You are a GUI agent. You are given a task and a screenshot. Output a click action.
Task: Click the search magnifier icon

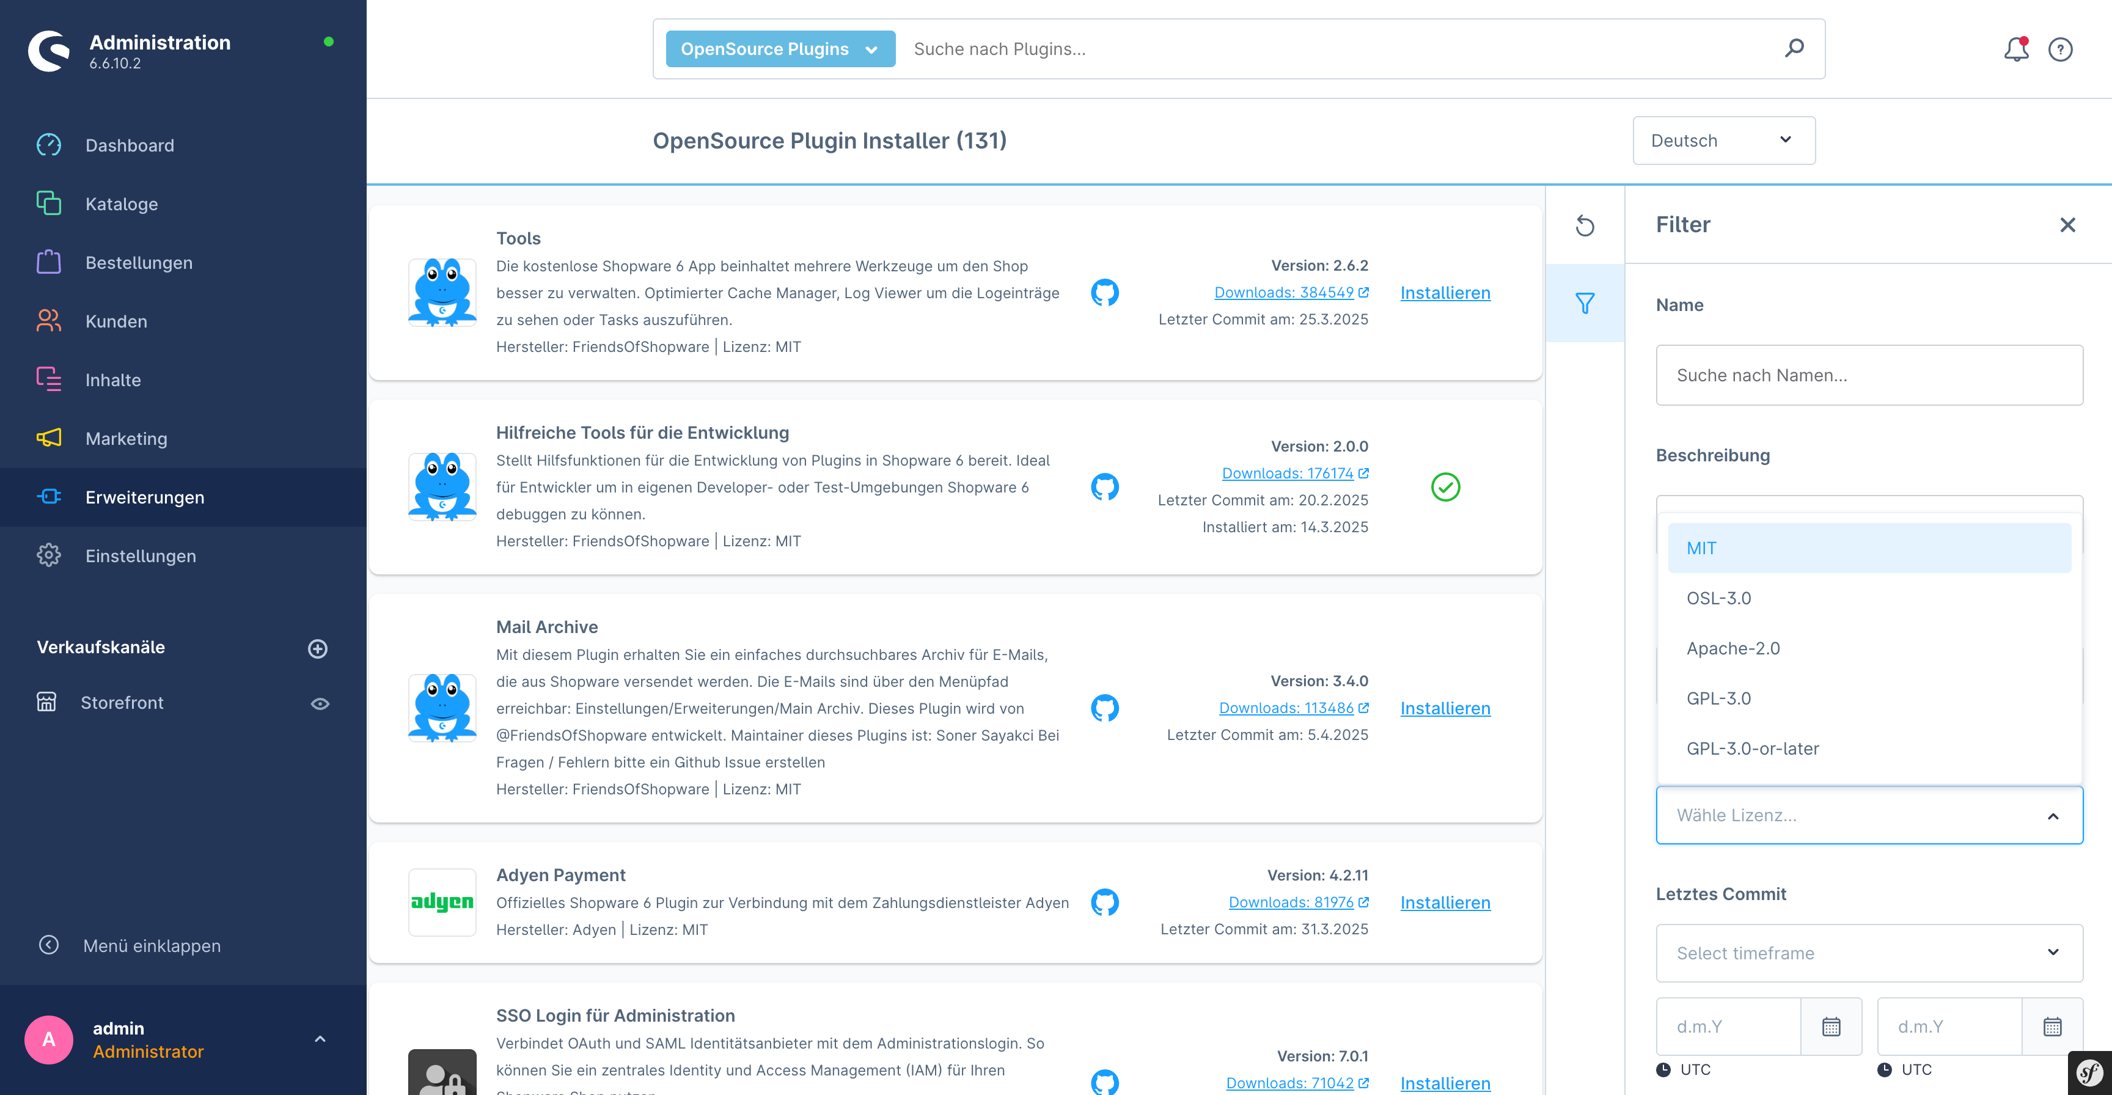(1794, 48)
